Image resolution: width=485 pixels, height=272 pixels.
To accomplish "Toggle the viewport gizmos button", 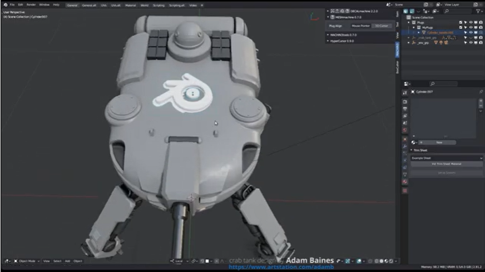I will pos(348,261).
